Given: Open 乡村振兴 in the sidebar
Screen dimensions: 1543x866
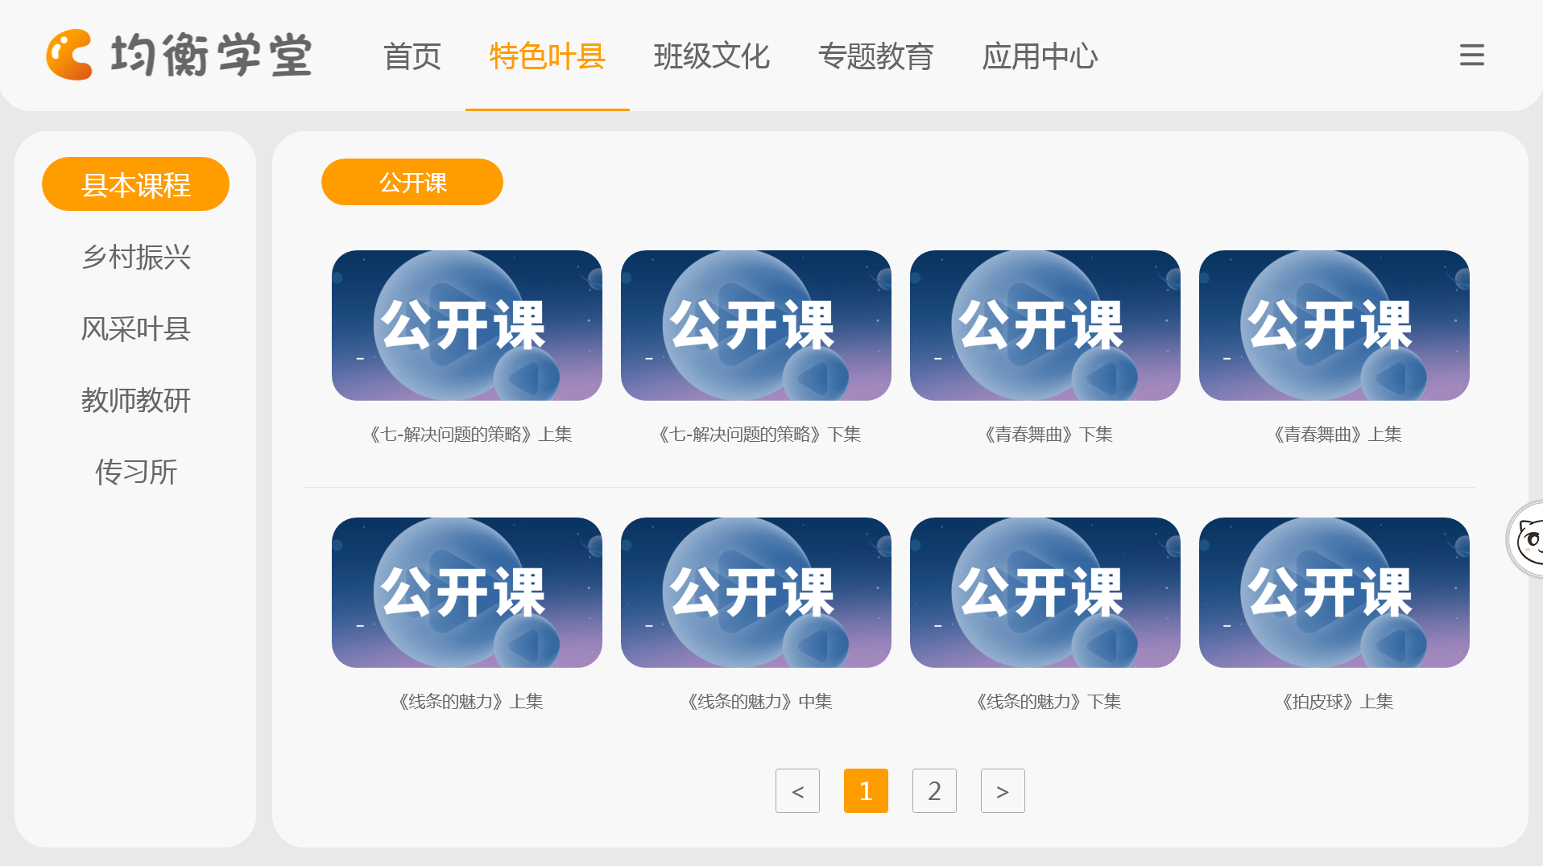Looking at the screenshot, I should pos(135,257).
